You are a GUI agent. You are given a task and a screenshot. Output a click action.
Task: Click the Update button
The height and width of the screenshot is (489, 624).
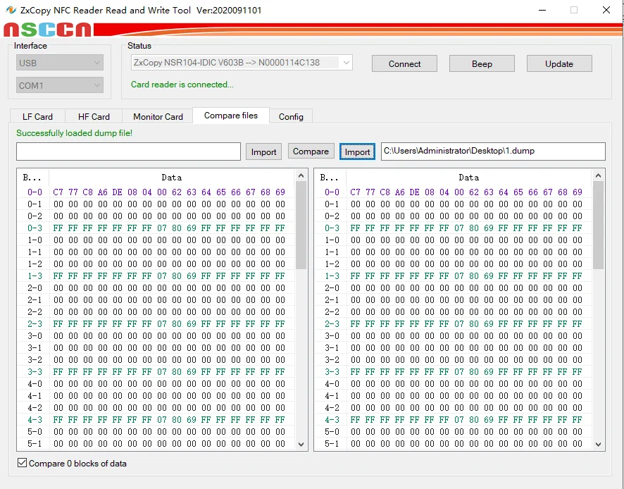click(x=559, y=63)
